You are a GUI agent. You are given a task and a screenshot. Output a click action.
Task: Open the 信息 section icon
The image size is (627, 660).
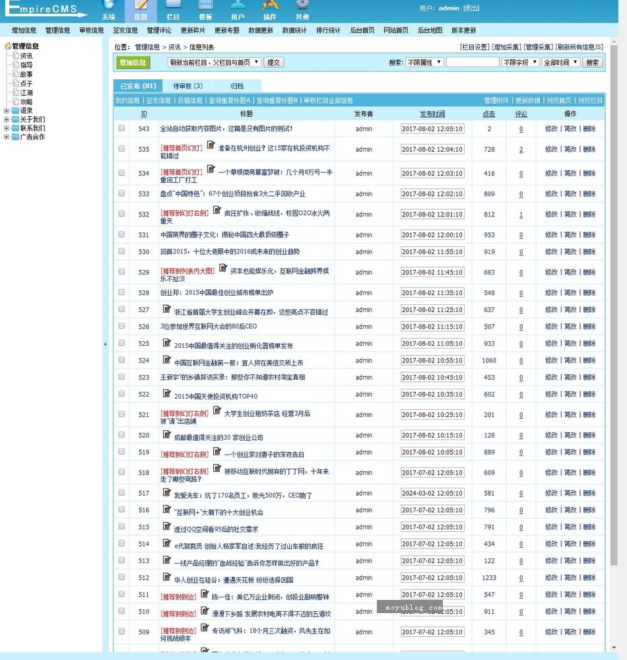coord(141,5)
